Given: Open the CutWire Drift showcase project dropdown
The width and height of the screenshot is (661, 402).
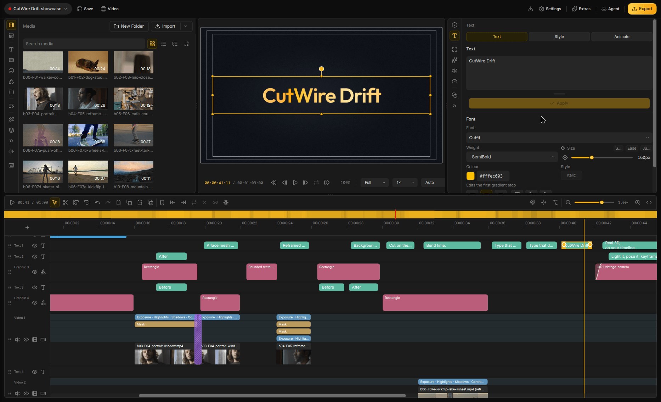Looking at the screenshot, I should 38,9.
